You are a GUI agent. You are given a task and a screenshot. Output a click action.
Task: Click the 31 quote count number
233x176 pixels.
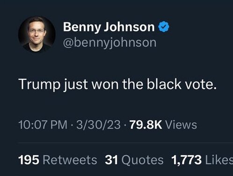(x=111, y=160)
